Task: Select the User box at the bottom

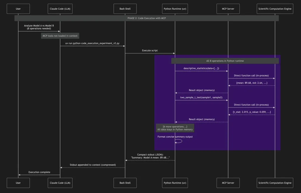Action: pyautogui.click(x=18, y=183)
